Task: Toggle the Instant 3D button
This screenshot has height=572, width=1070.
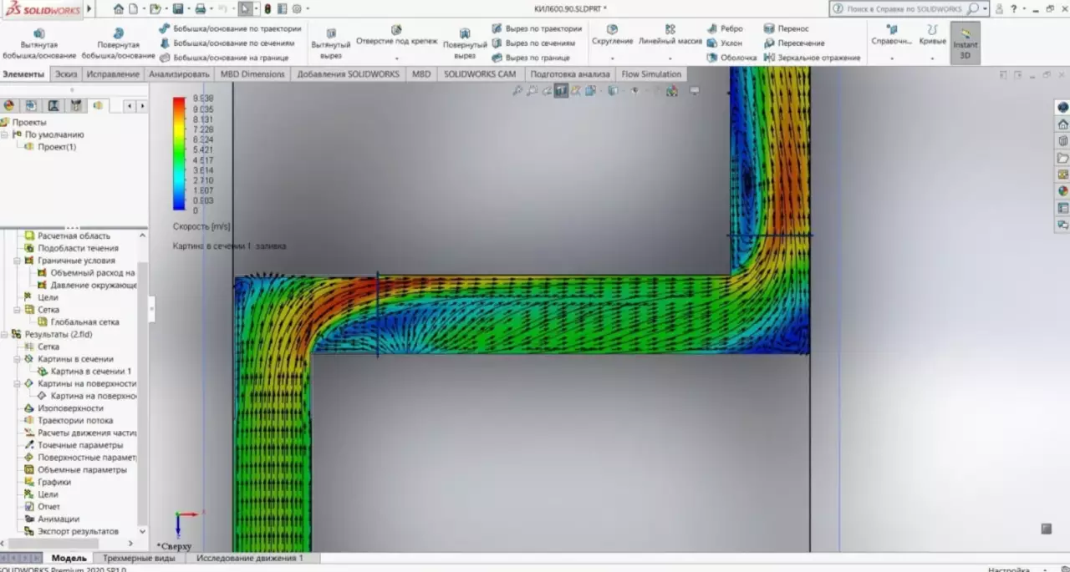Action: coord(966,43)
